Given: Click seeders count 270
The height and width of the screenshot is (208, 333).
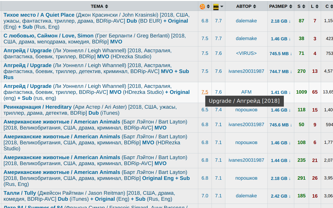Looking at the screenshot, I should 302,71.
